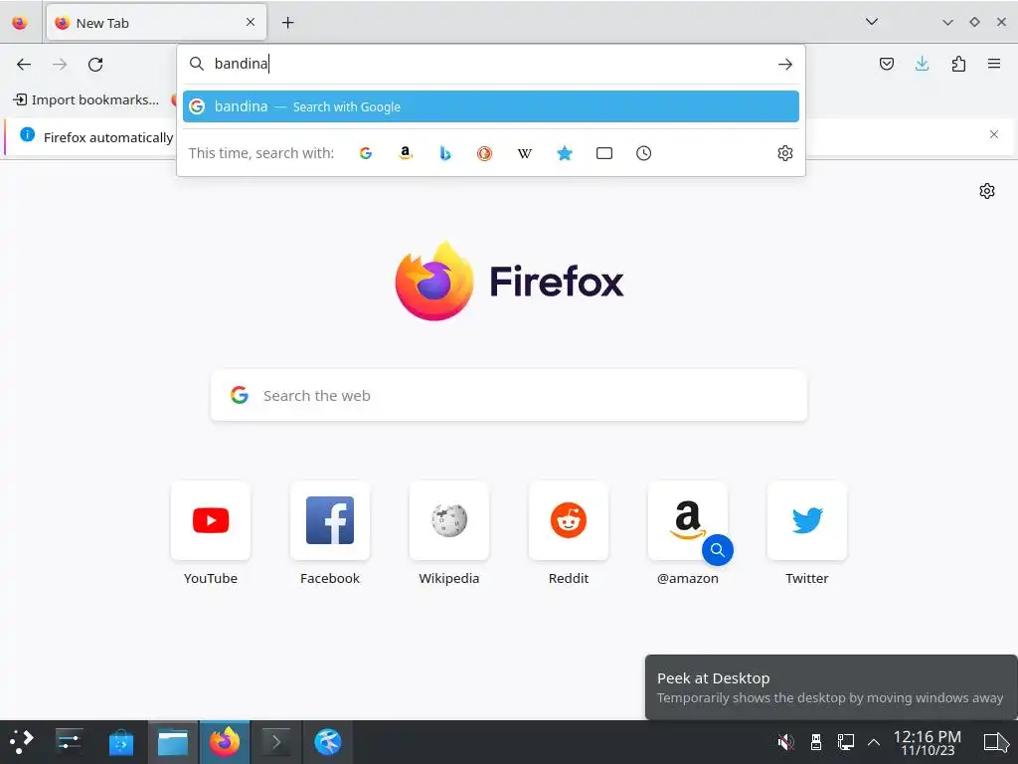The width and height of the screenshot is (1018, 764).
Task: Open the blue globe app in taskbar
Action: (x=327, y=742)
